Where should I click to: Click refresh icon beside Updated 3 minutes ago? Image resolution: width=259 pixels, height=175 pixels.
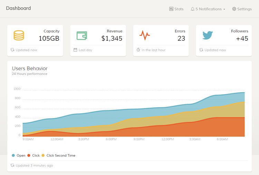point(12,165)
